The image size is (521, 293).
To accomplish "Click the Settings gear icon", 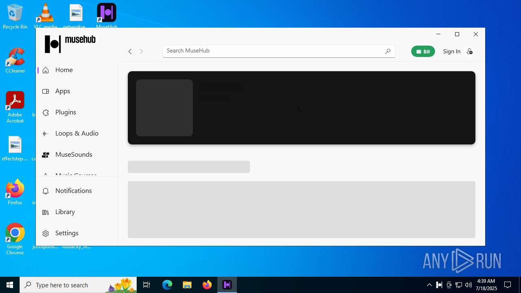I will pos(46,233).
